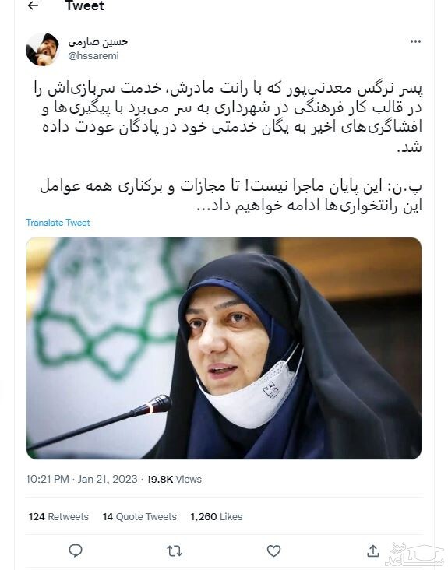448x570 pixels.
Task: Click the postscript paragraph starting پ.ن
Action: [x=231, y=196]
